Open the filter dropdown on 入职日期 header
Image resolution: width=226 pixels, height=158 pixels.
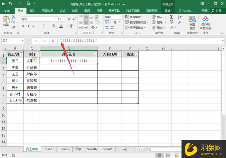[x=120, y=55]
